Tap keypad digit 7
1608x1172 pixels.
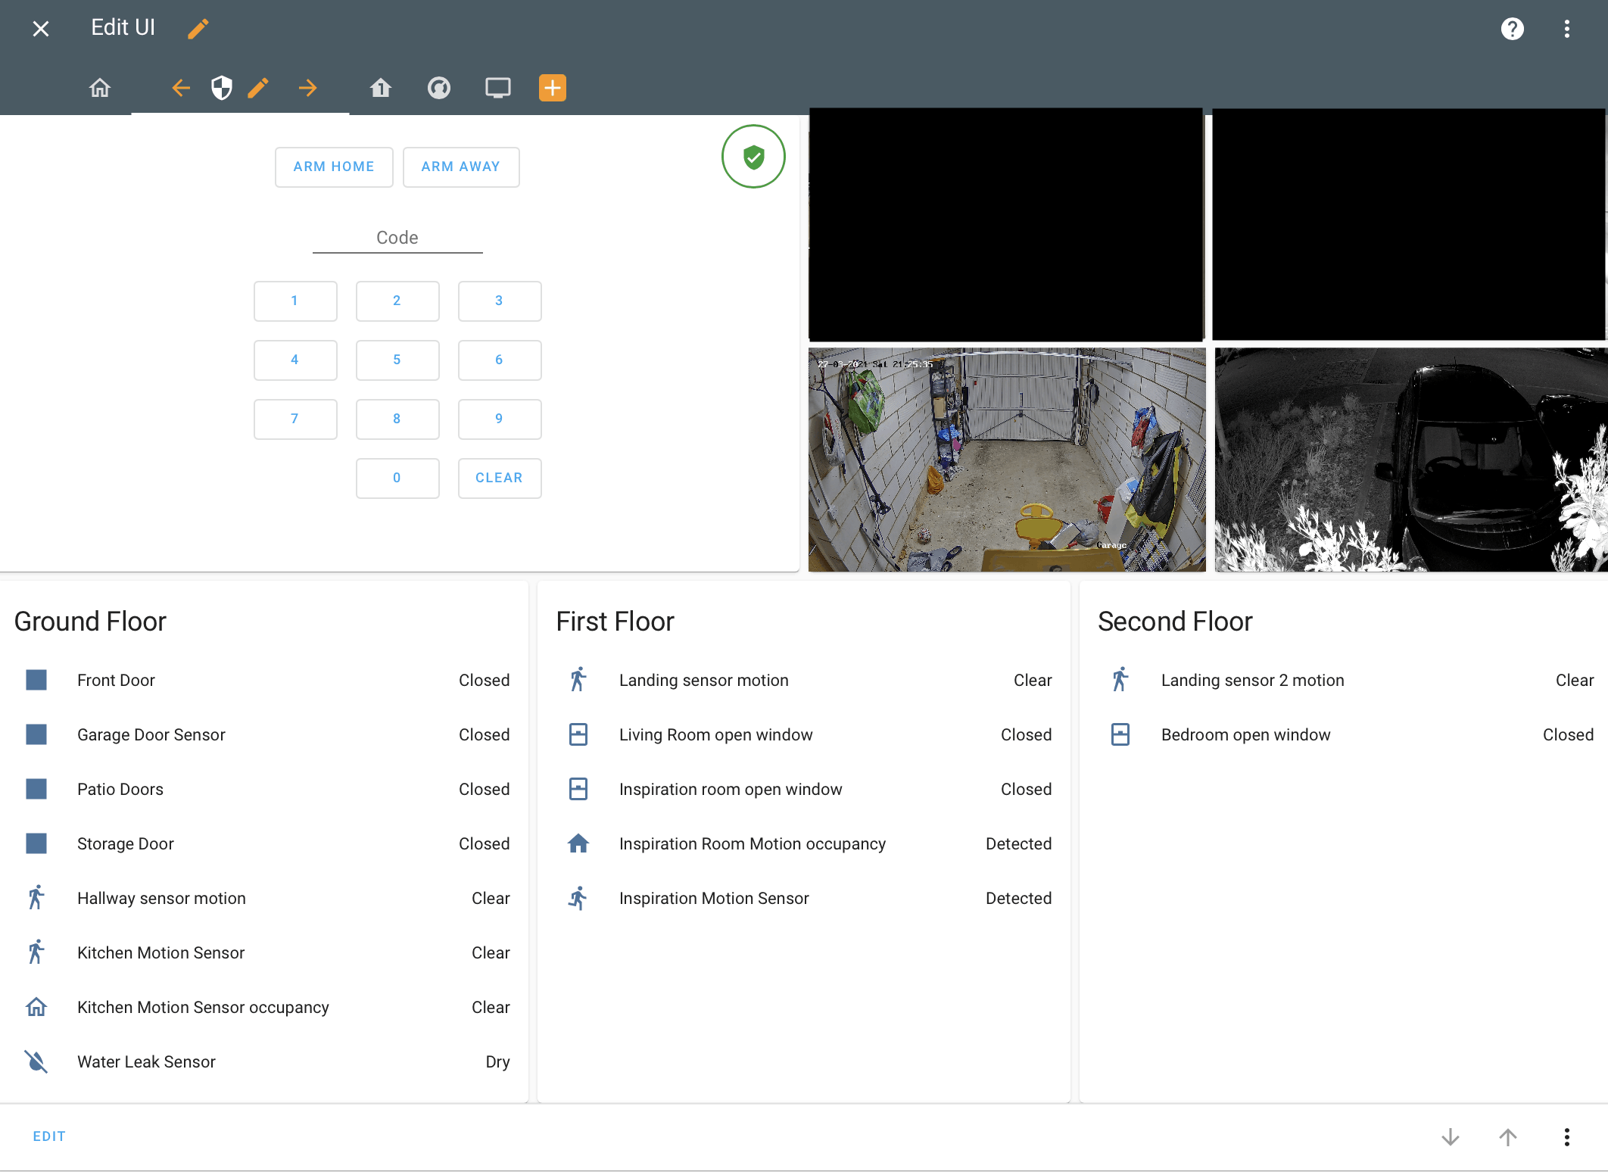pos(295,419)
